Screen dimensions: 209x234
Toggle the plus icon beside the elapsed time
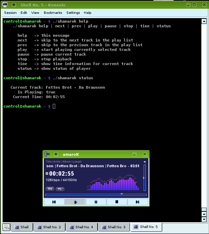click(x=47, y=173)
